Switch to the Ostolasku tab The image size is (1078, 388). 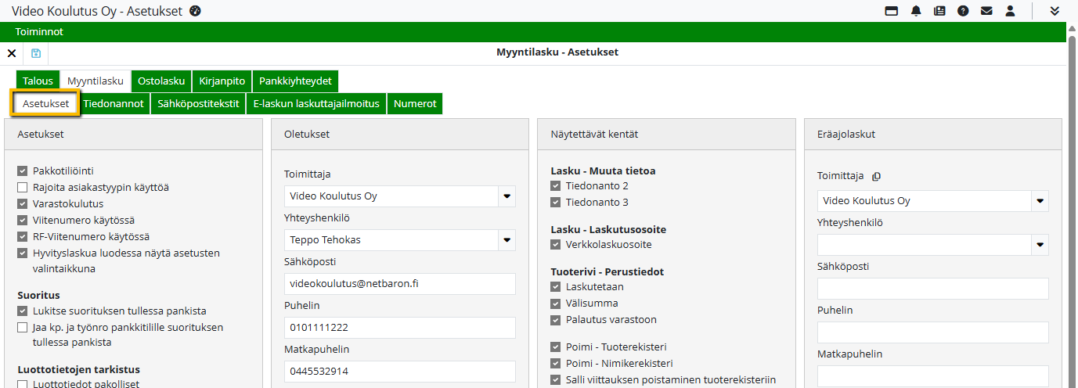coord(161,81)
